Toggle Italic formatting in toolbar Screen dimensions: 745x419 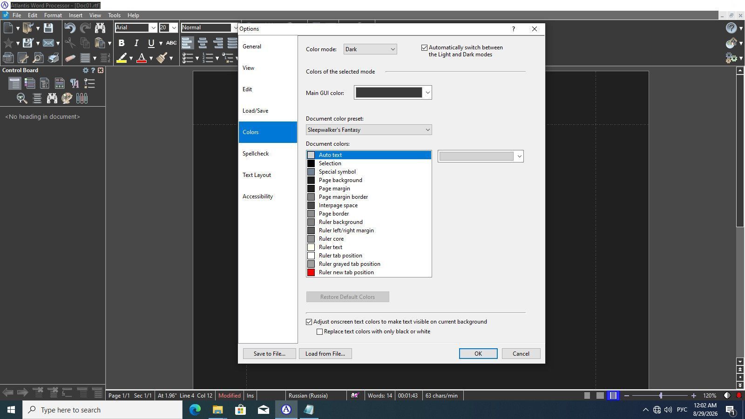click(x=136, y=43)
